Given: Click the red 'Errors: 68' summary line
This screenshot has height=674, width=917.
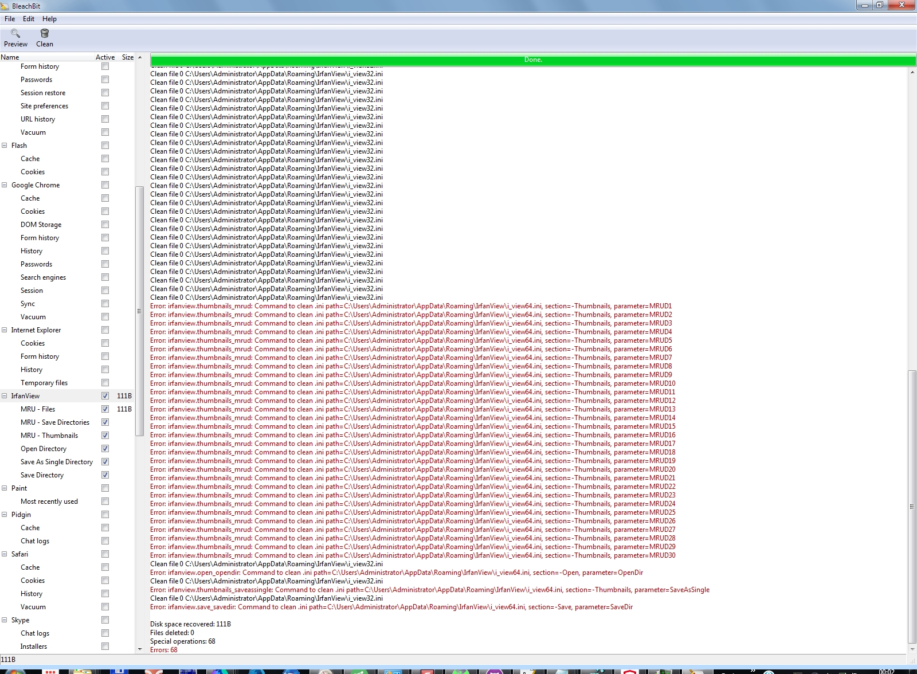Looking at the screenshot, I should click(x=164, y=650).
